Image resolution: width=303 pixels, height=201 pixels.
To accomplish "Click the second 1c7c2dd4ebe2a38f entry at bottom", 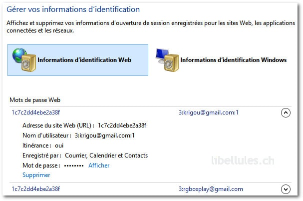I will (x=36, y=189).
